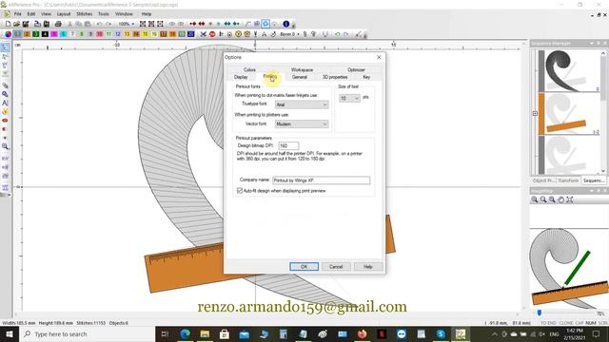The width and height of the screenshot is (609, 342).
Task: Select thread color swatch 5 (magenta)
Action: pyautogui.click(x=54, y=34)
